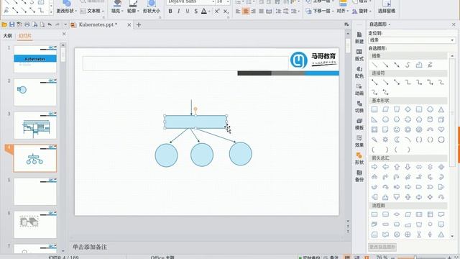Viewport: 460px width, 259px height.
Task: Select the middle blue circle on slide
Action: click(202, 155)
